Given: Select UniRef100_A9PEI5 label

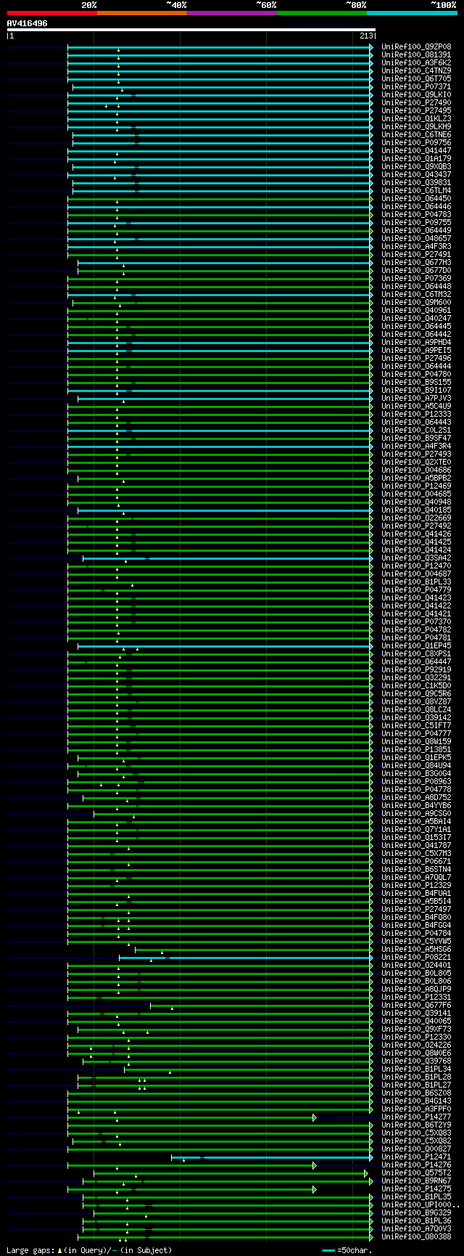Looking at the screenshot, I should point(416,351).
